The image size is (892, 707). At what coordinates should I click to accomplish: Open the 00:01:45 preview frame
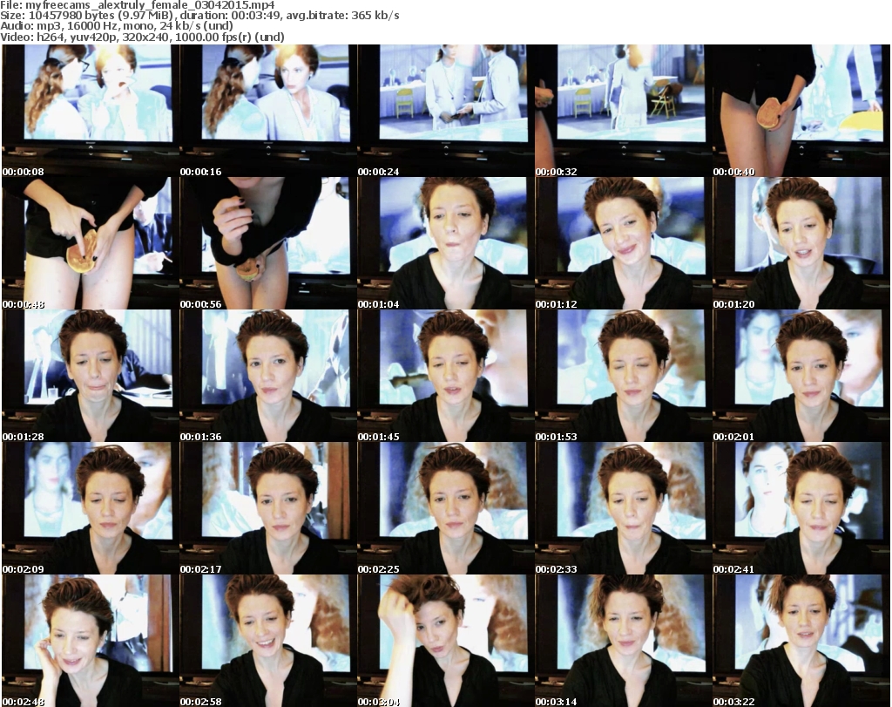445,376
